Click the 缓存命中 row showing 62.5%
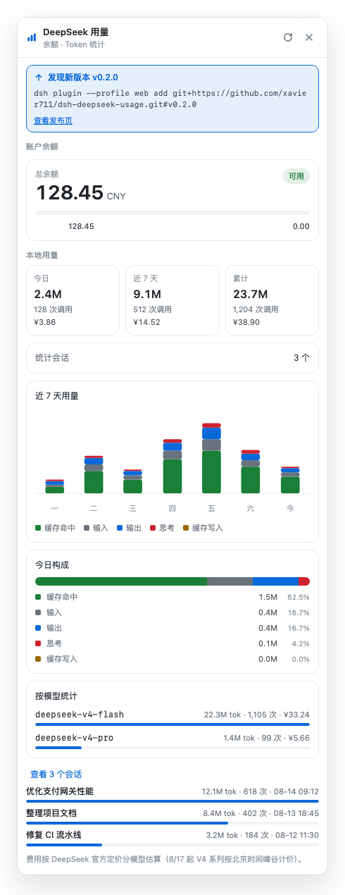The width and height of the screenshot is (345, 895). pyautogui.click(x=172, y=597)
